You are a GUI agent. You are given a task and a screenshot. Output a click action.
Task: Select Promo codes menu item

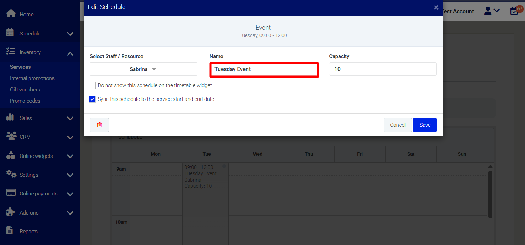[25, 101]
